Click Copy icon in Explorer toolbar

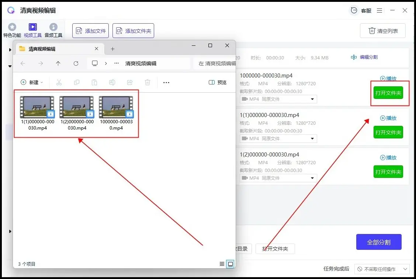click(x=77, y=82)
